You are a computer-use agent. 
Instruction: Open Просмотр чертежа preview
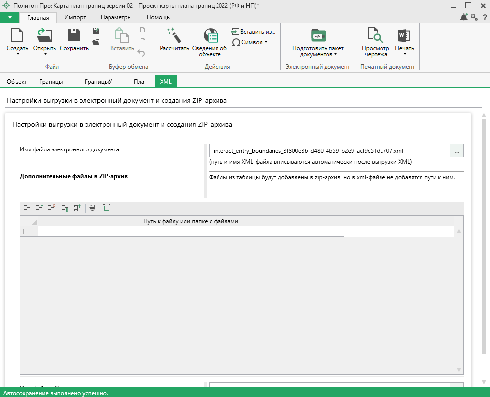click(x=375, y=36)
